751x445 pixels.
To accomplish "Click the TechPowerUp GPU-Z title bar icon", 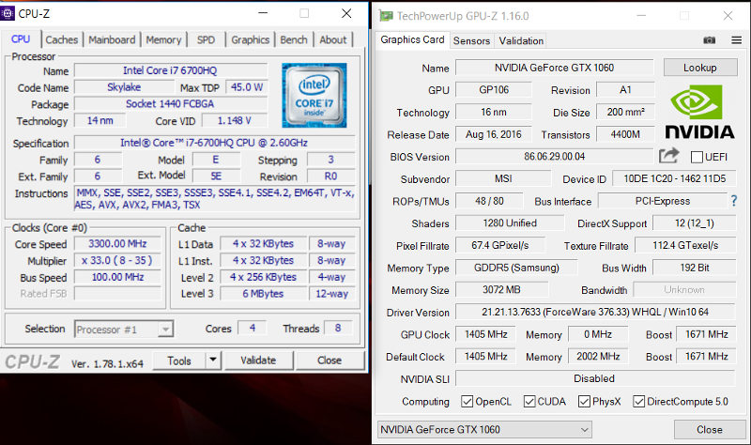I will pyautogui.click(x=384, y=15).
